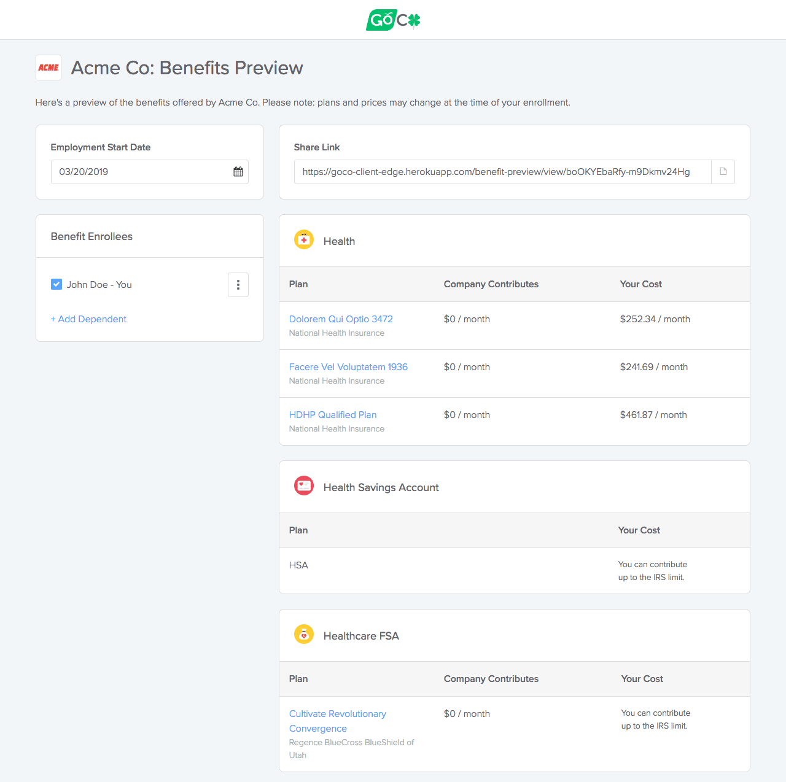786x782 pixels.
Task: Click the Employment Start Date field
Action: pyautogui.click(x=141, y=172)
